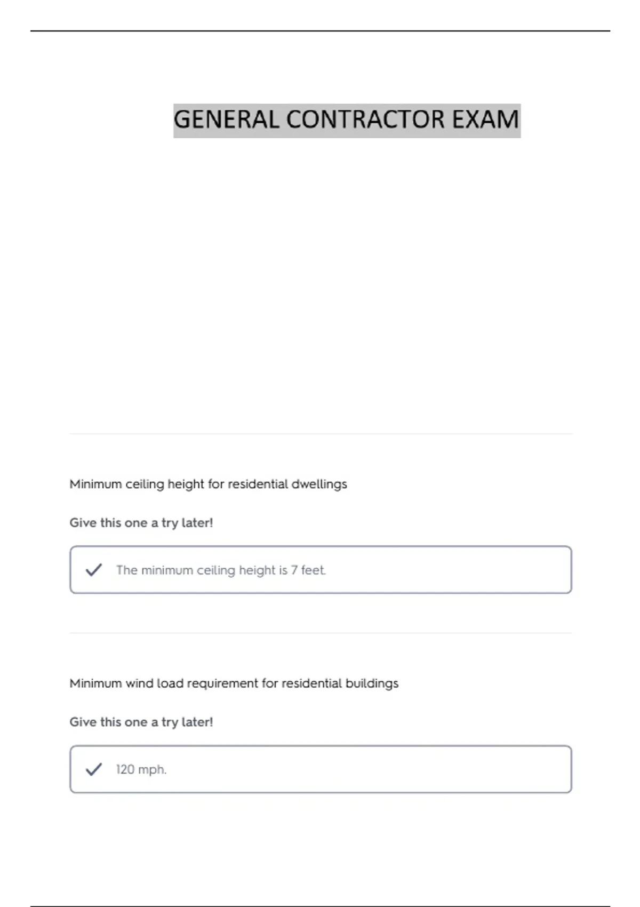Click the word 'EXAM' in the heading
The width and height of the screenshot is (640, 907).
tap(485, 120)
